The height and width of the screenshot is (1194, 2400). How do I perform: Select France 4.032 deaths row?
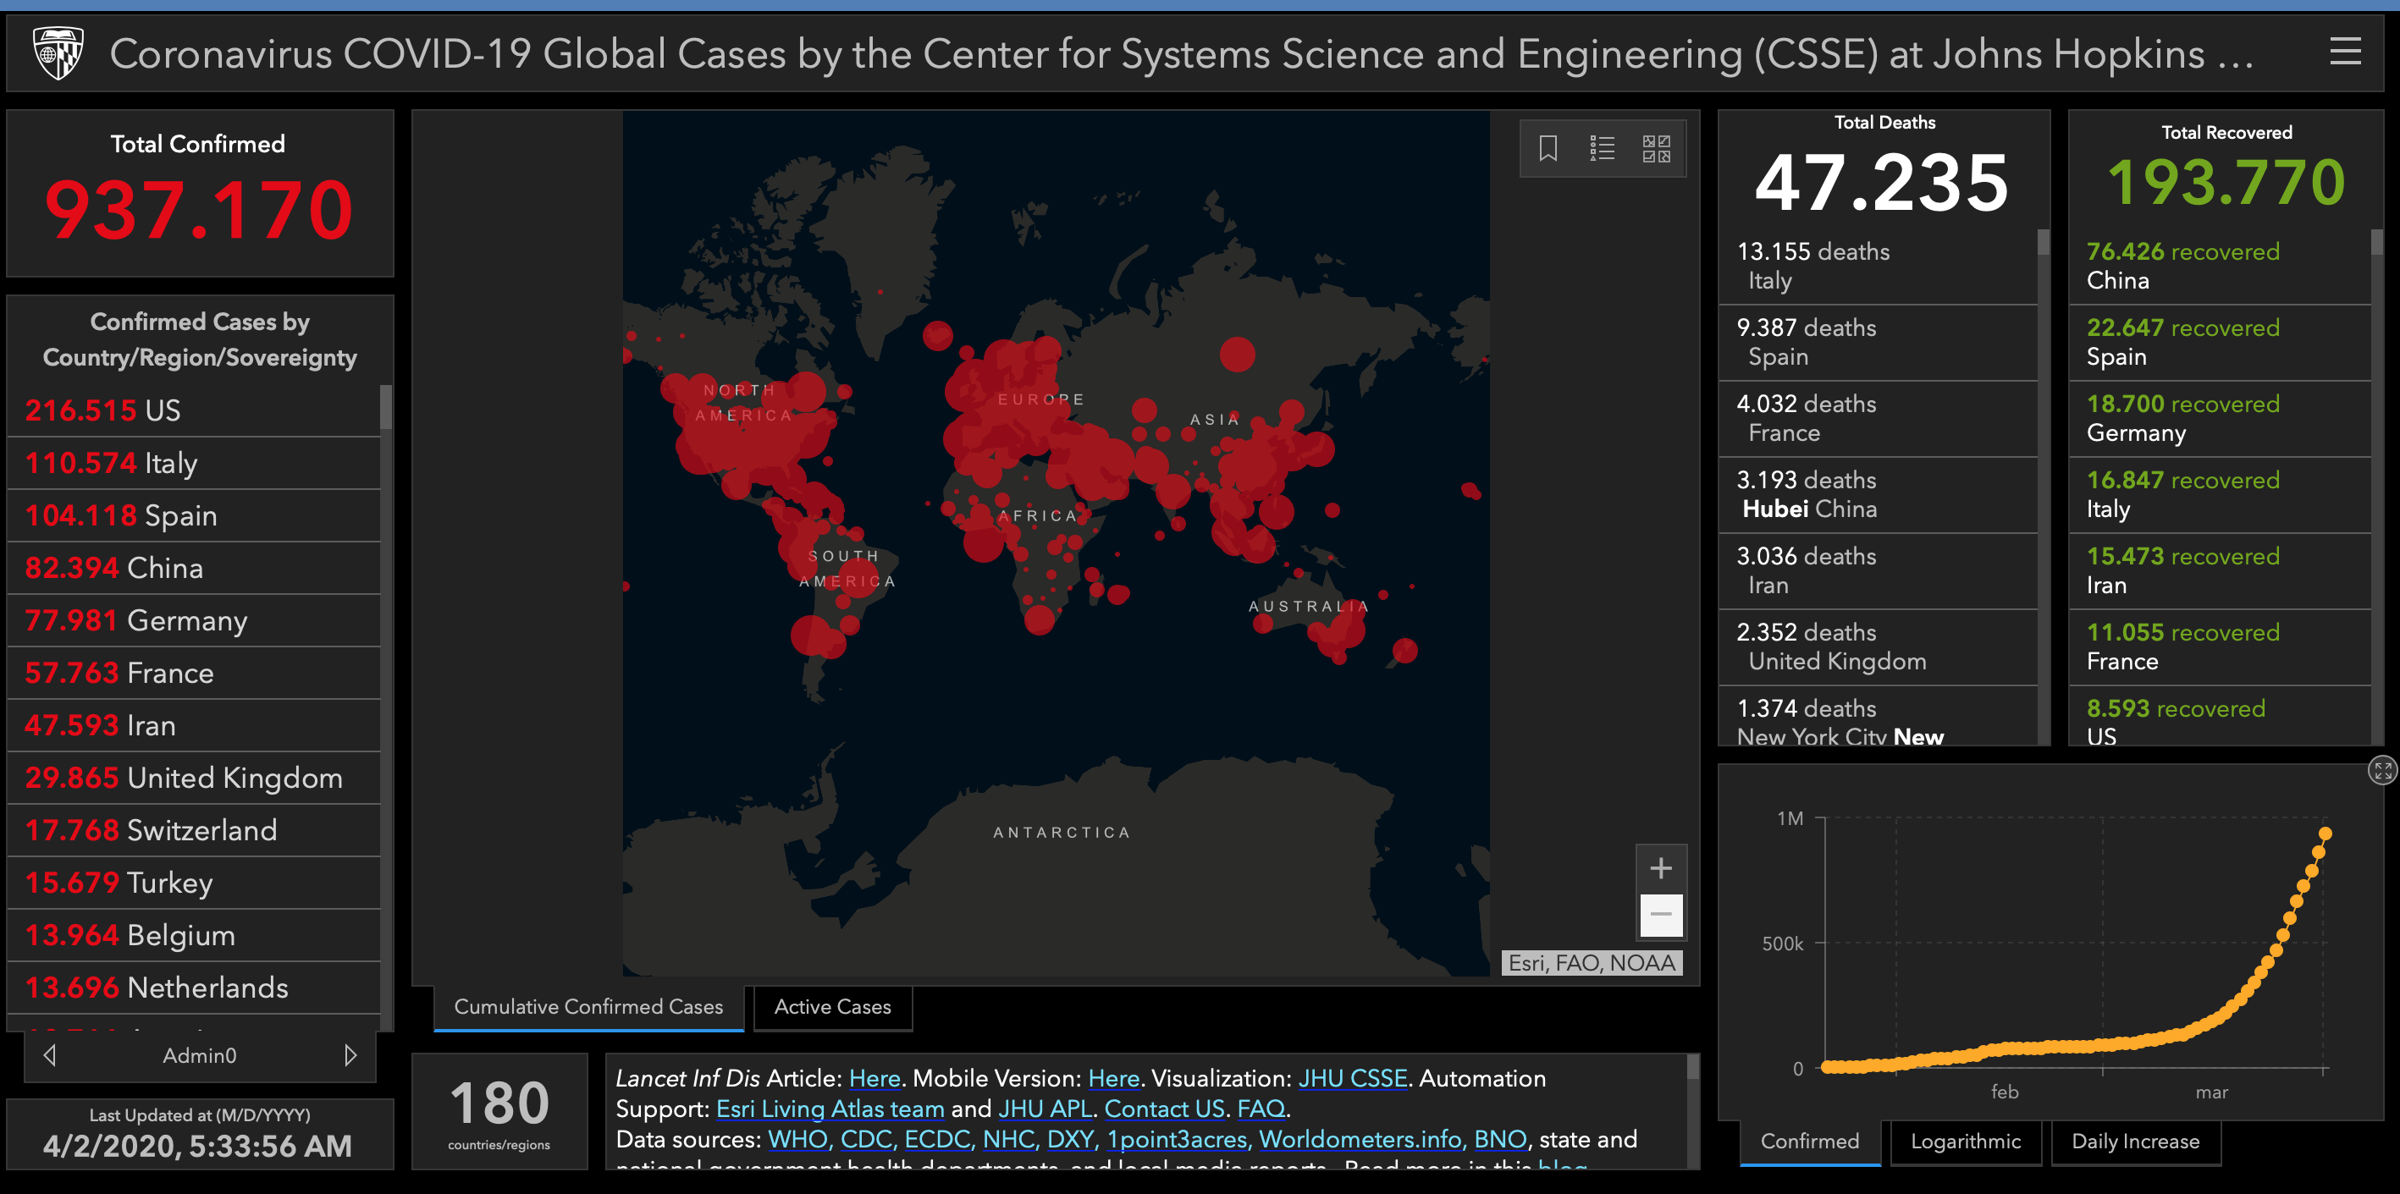(x=1878, y=418)
